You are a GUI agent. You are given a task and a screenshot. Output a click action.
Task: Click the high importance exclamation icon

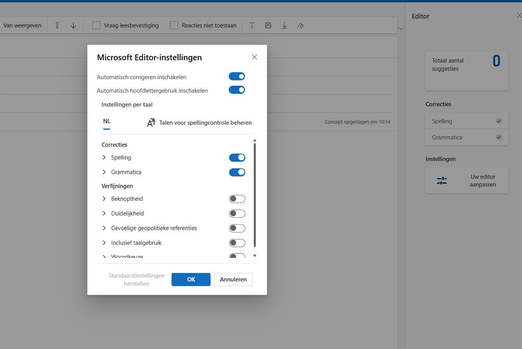[57, 25]
